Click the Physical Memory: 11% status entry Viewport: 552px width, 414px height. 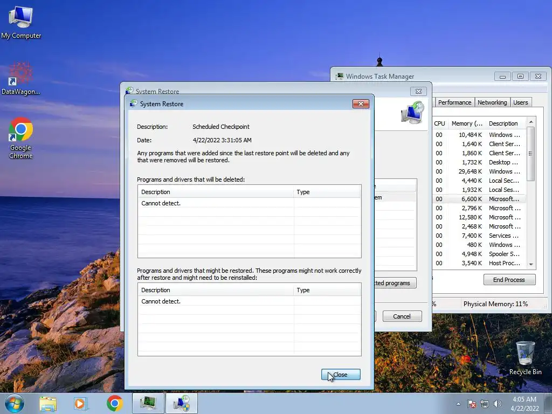(496, 304)
